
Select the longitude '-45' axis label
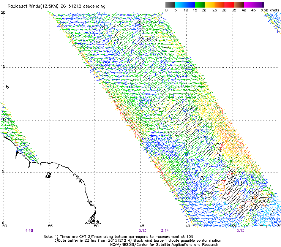tap(140, 226)
